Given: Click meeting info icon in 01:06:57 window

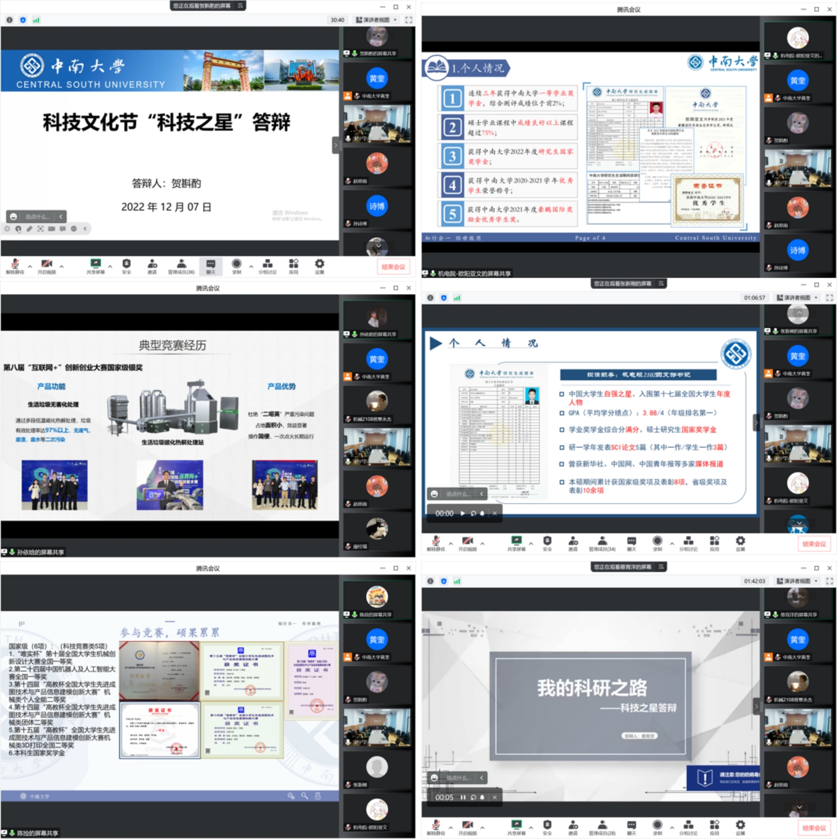Looking at the screenshot, I should coord(430,297).
